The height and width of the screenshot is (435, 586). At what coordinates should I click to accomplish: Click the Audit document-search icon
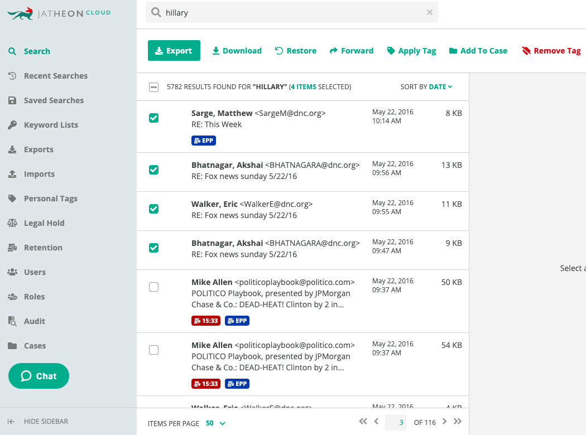pos(12,321)
